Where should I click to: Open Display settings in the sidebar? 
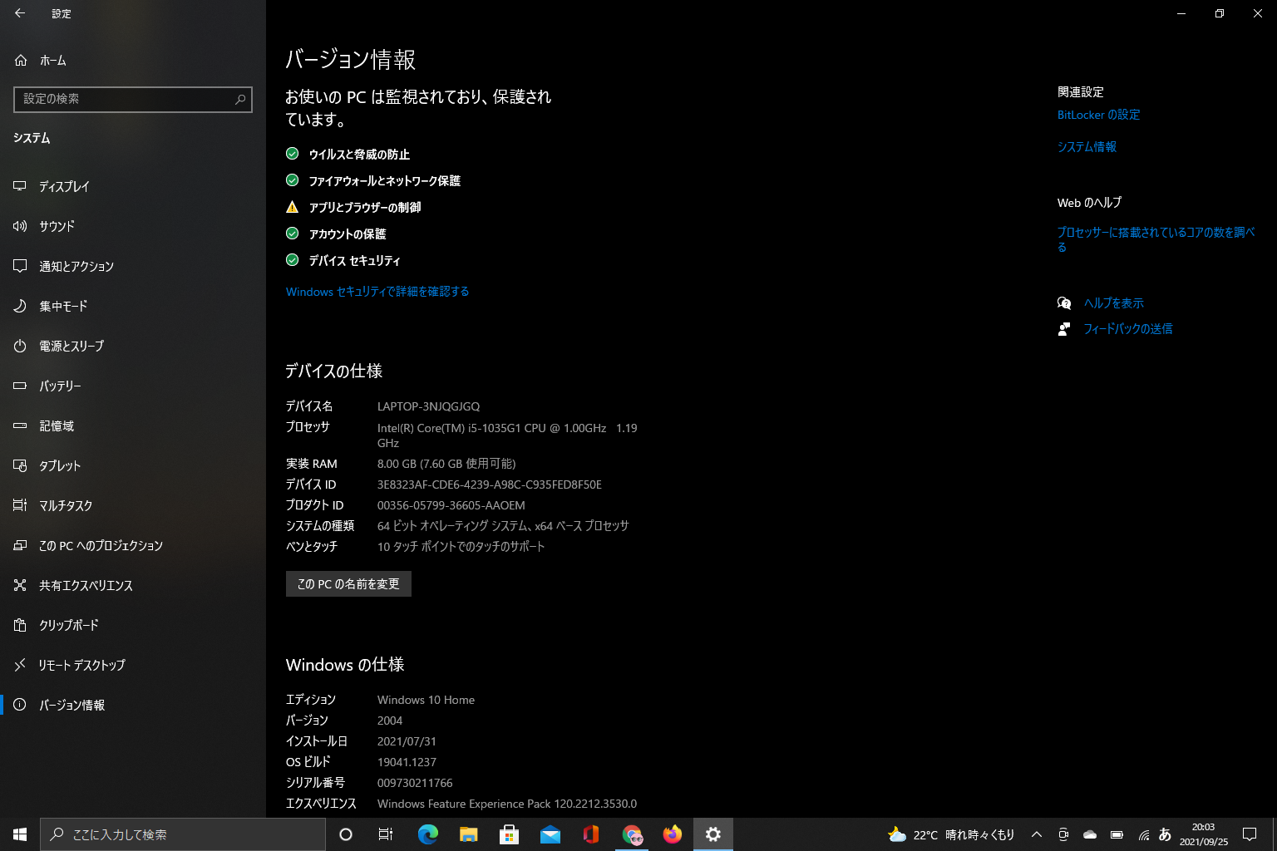click(64, 186)
